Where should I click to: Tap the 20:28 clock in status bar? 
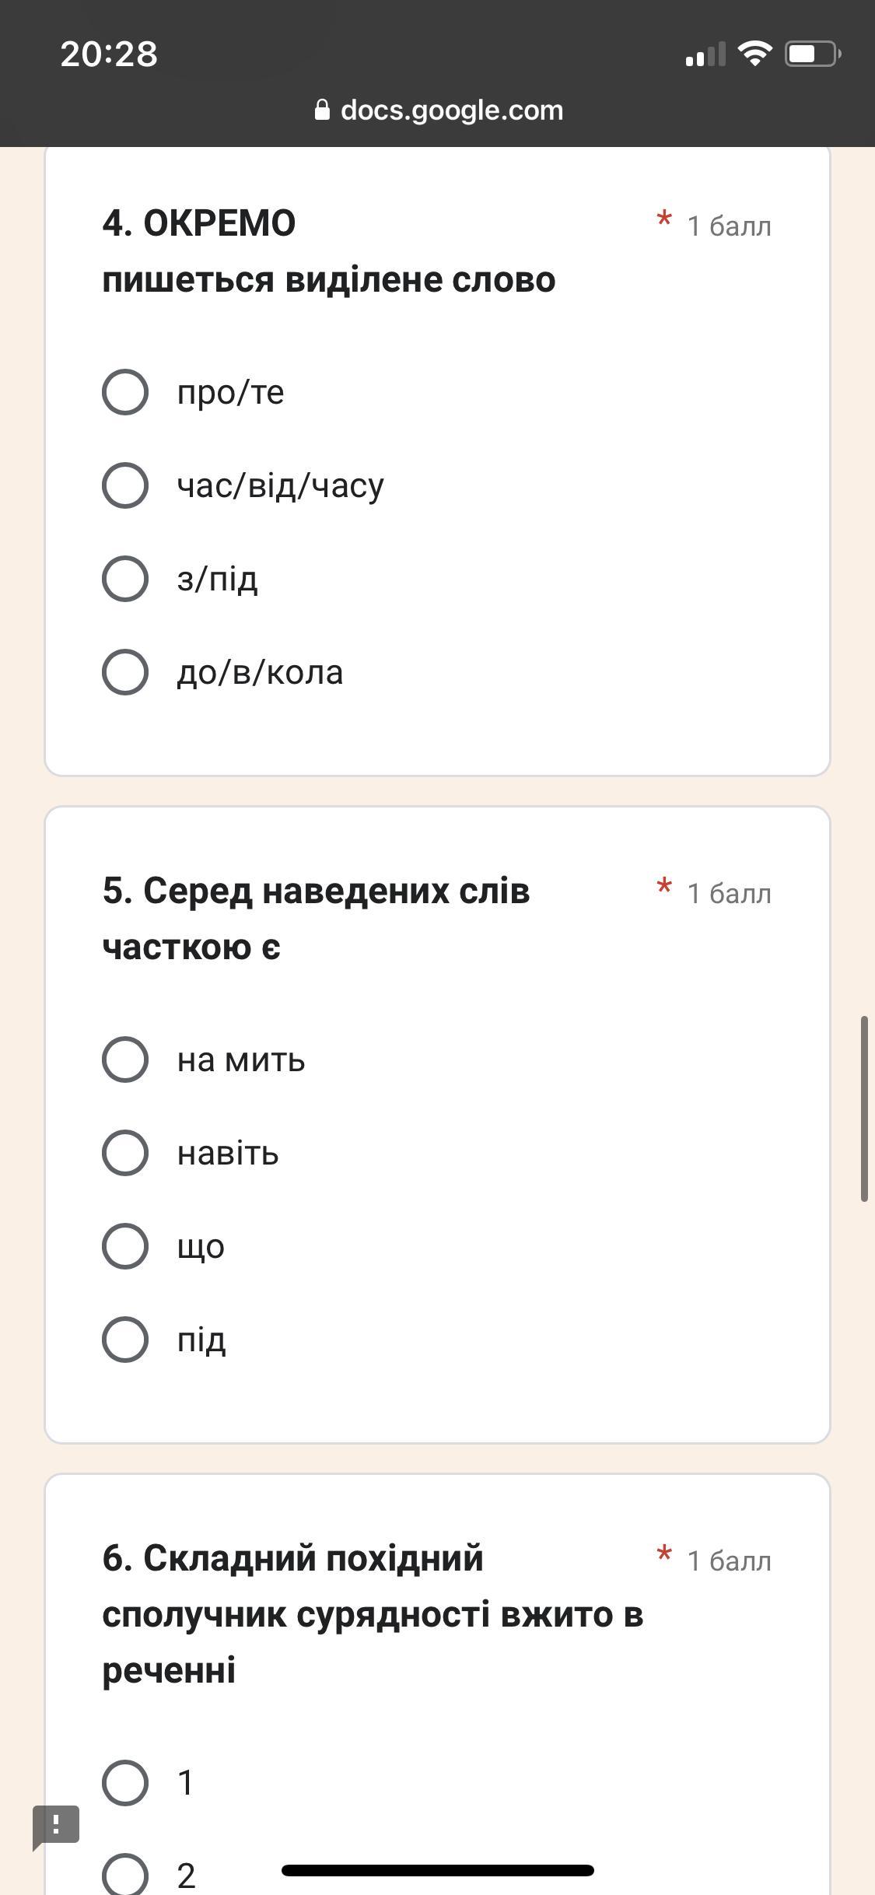tap(109, 54)
